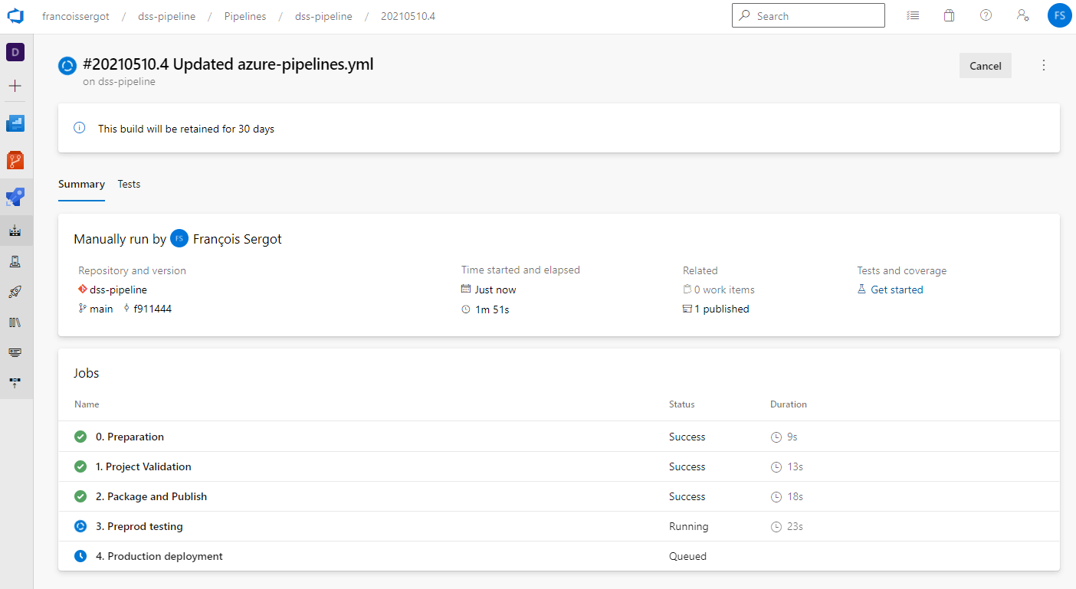This screenshot has width=1076, height=589.
Task: Open the My work checklist icon
Action: 913,15
